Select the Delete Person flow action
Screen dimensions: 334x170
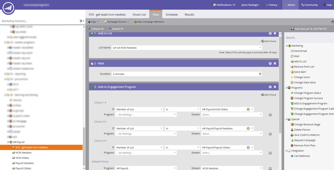point(302,130)
